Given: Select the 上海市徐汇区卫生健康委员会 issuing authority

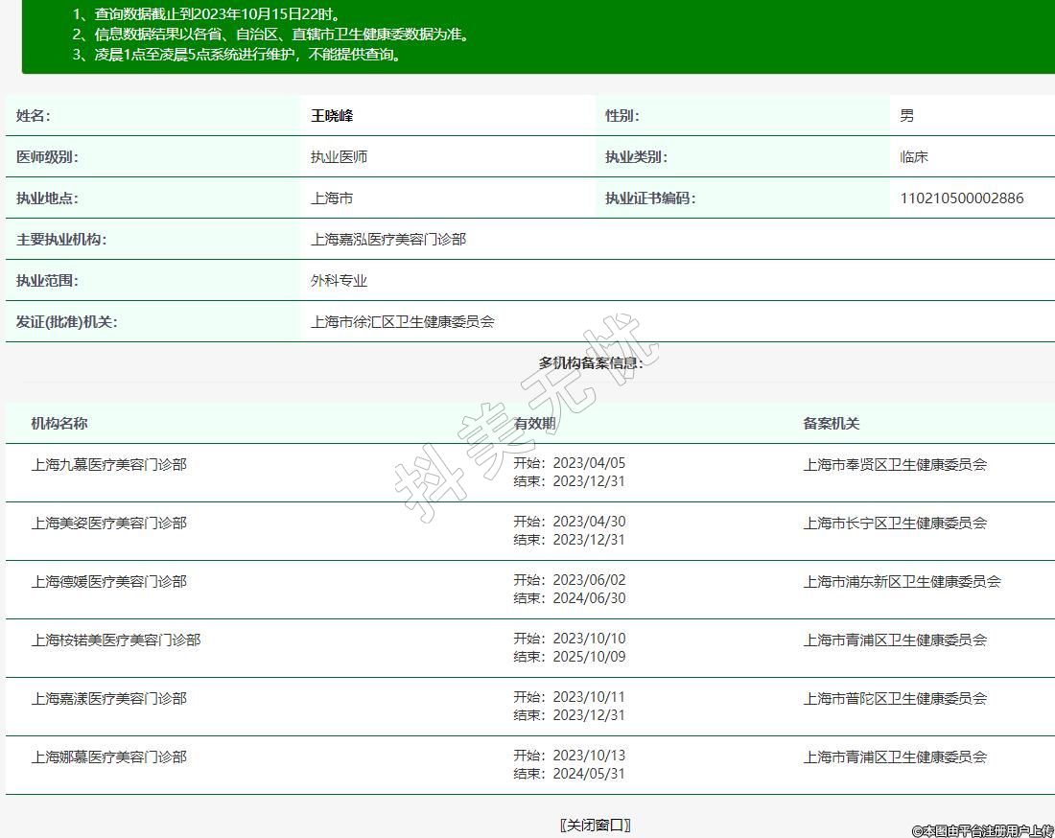Looking at the screenshot, I should pyautogui.click(x=402, y=322).
